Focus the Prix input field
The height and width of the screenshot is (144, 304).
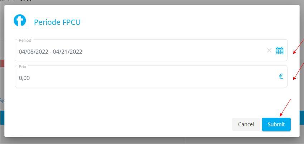coord(151,76)
